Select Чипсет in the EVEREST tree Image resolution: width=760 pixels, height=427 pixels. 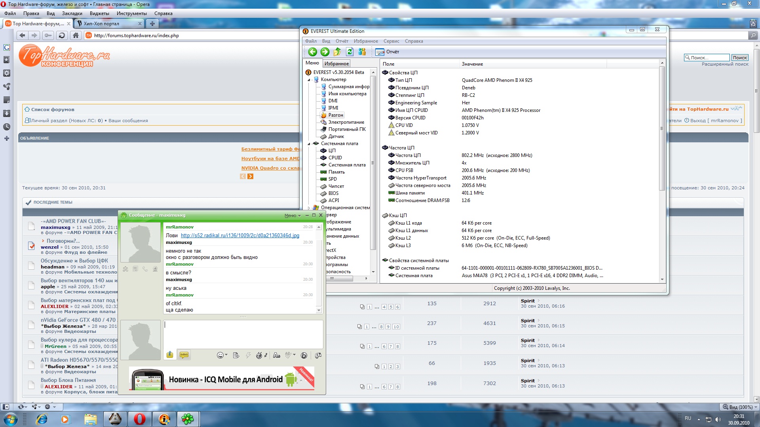(x=336, y=186)
